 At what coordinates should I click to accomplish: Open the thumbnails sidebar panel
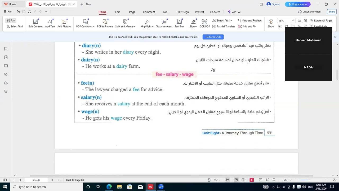(6, 57)
